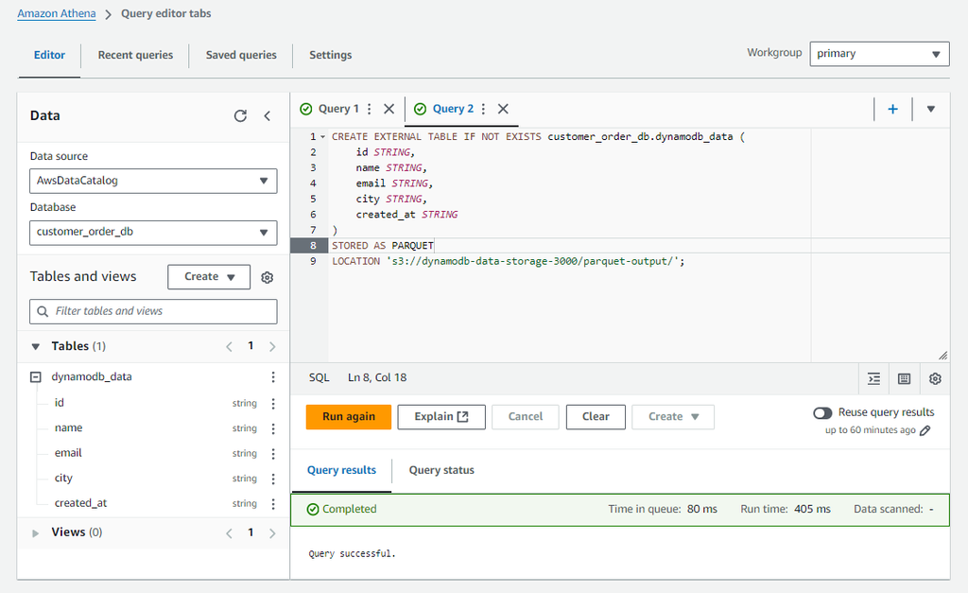Open the Amazon Athena breadcrumb link

coord(56,13)
